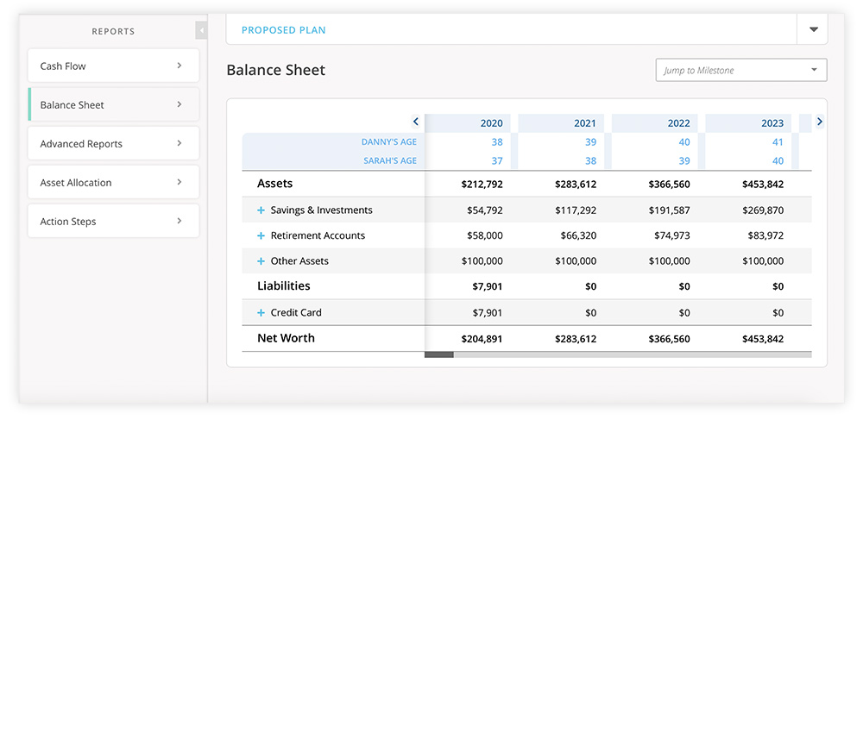Click 2022 savings value $191,587

(x=669, y=210)
